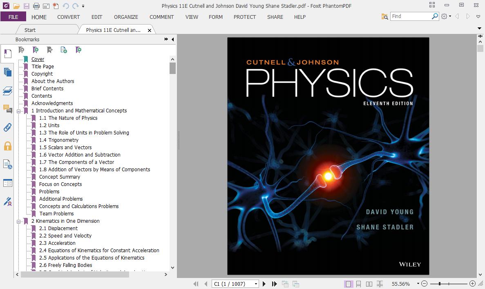
Task: Collapse chapter 1 Introduction bookmark node
Action: (x=18, y=111)
